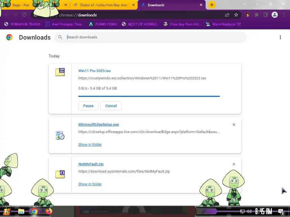Open Word Replacer II bookmark
This screenshot has width=290, height=217.
pos(223,24)
